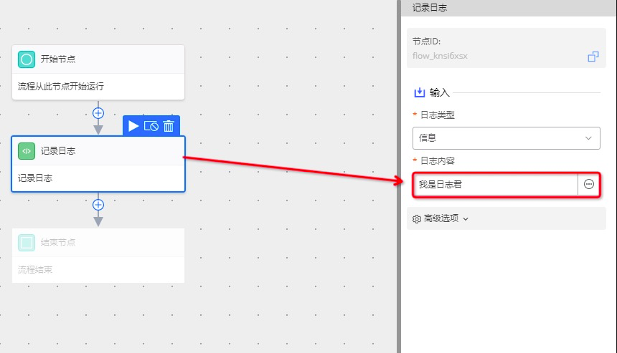Select the 开始节点 title
Viewport: 617px width, 353px height.
[x=58, y=59]
